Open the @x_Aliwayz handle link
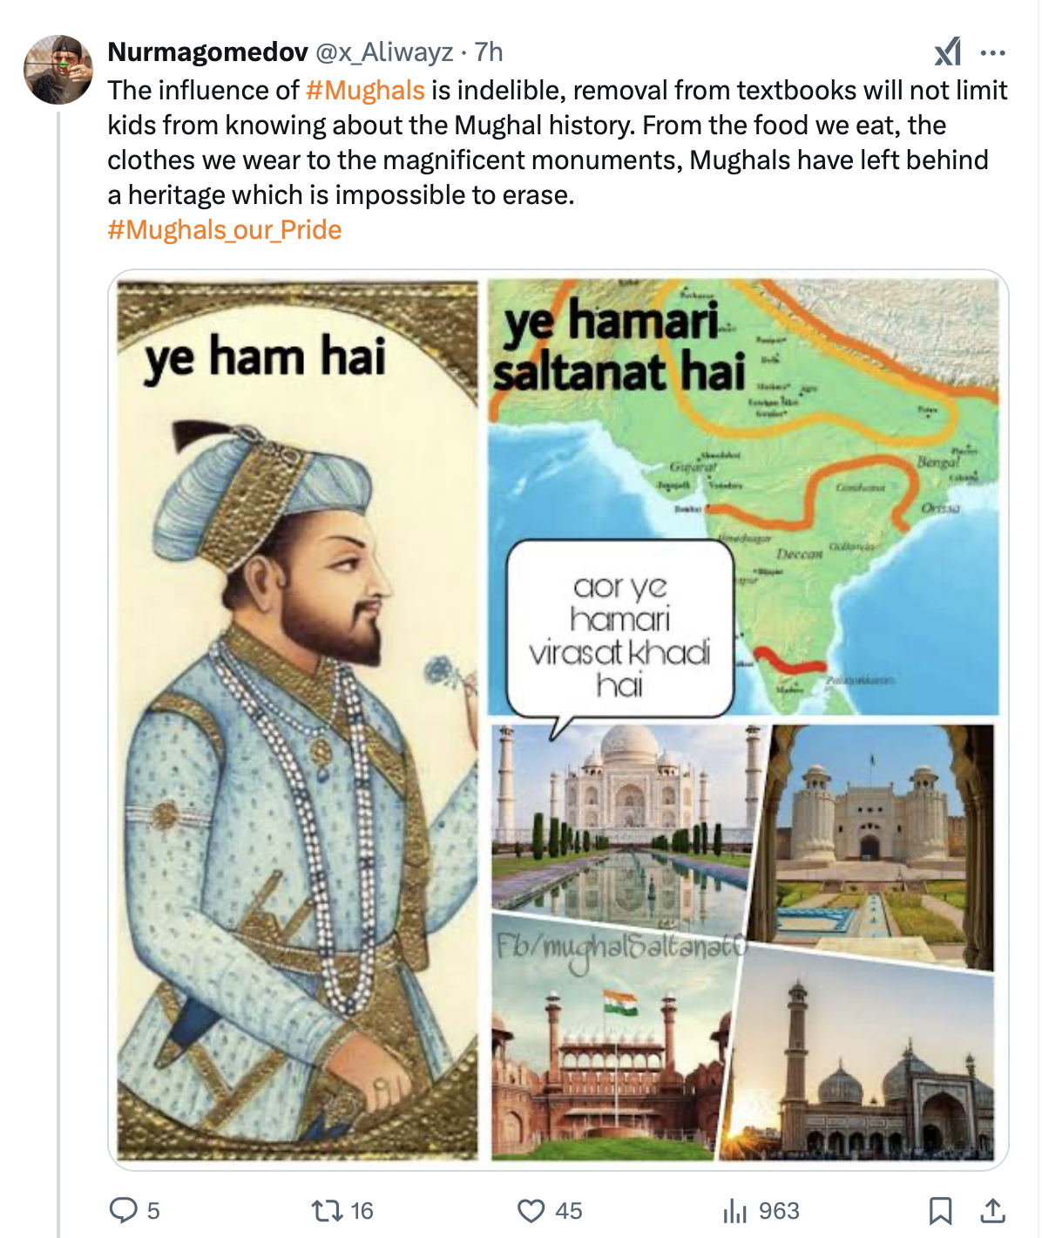Screen dimensions: 1042x1238 click(383, 52)
